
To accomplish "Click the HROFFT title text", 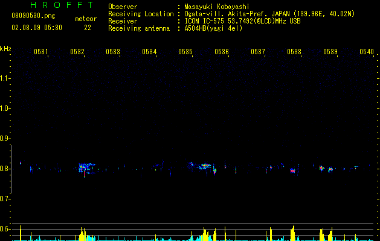I will [x=62, y=5].
